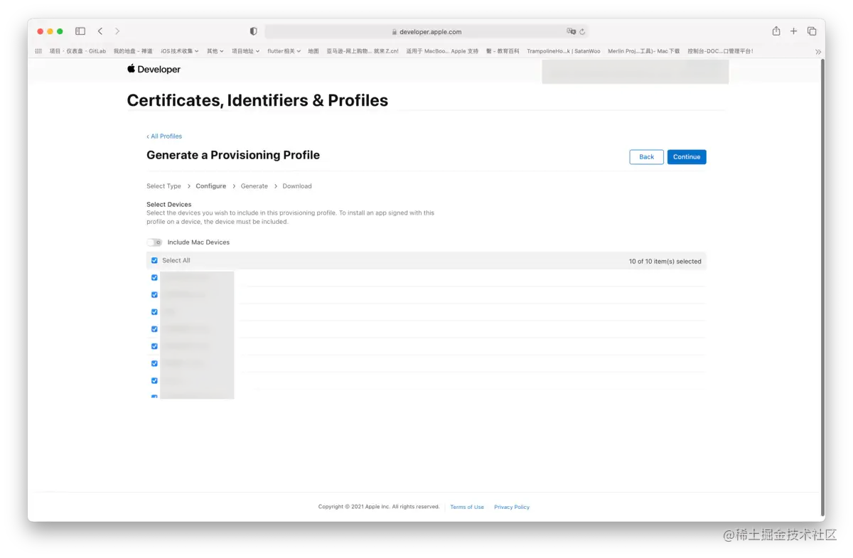Open the 适用于 MacBoo... Apple 支持 bookmark

442,51
